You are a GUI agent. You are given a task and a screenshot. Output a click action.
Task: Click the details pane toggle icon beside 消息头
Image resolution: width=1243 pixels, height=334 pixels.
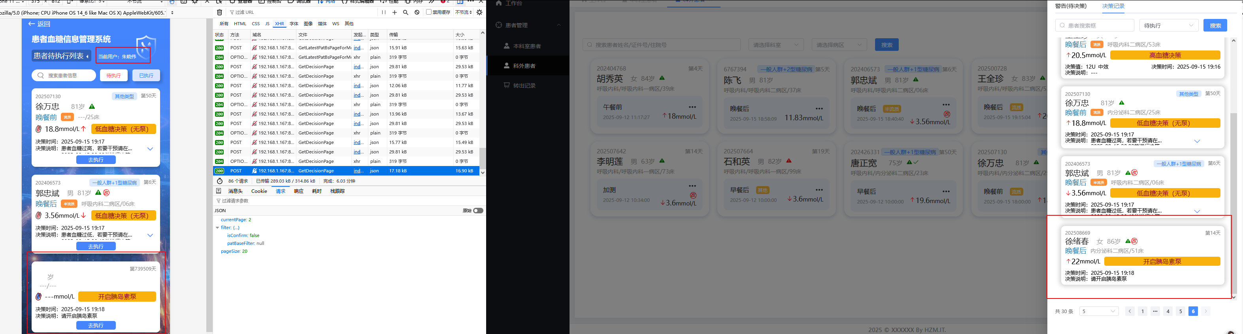(219, 191)
